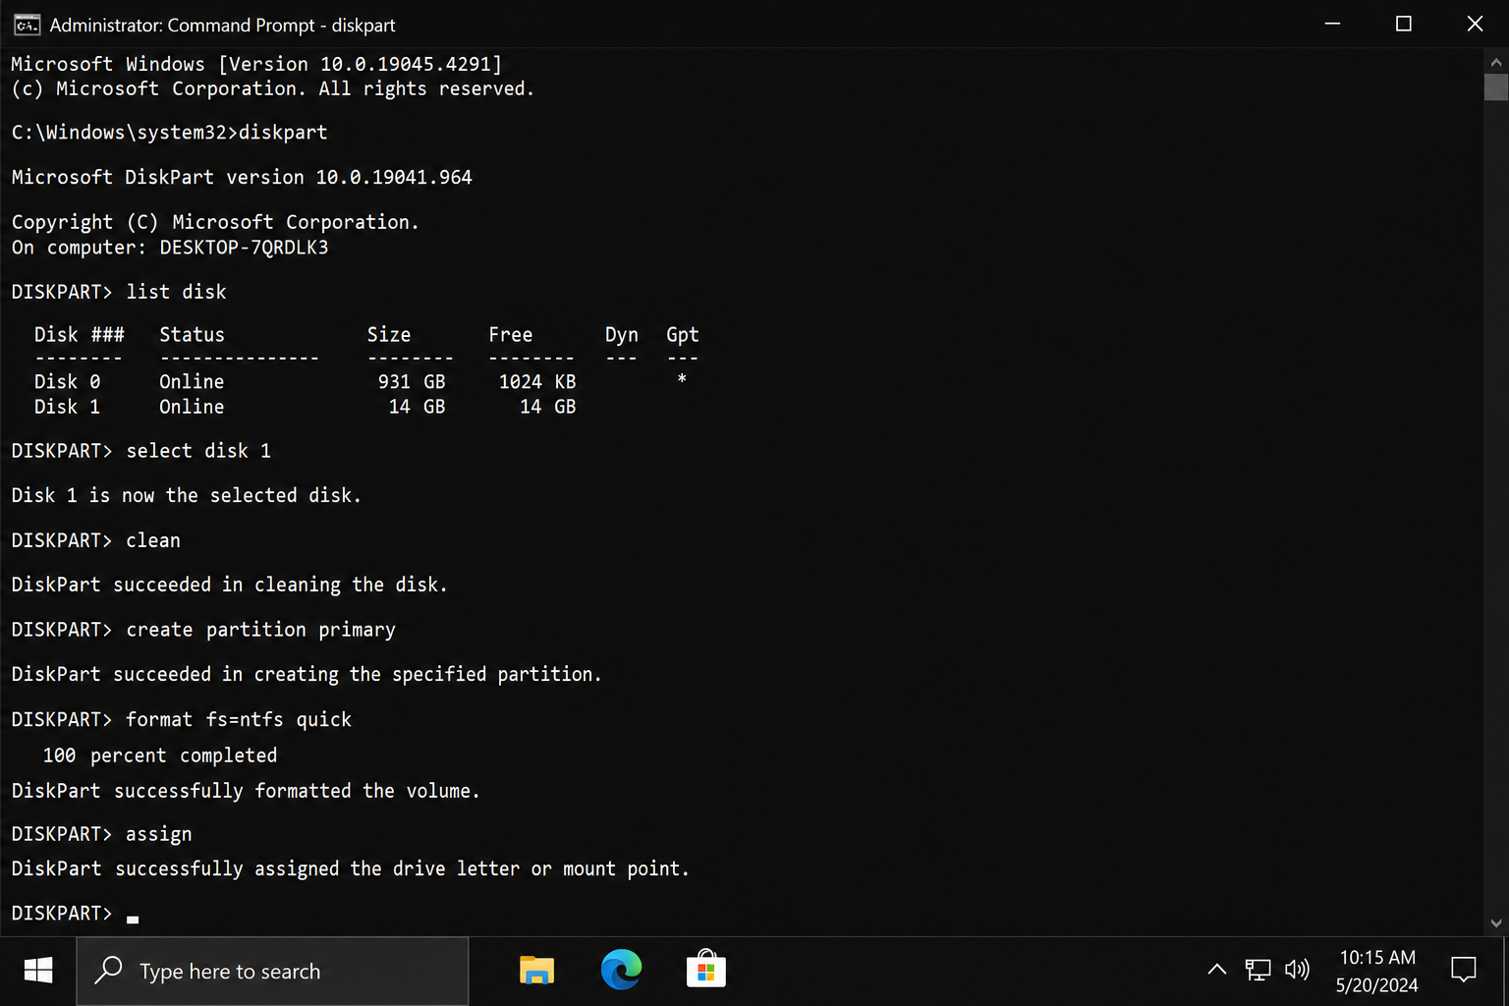This screenshot has width=1509, height=1006.
Task: Click the 'list disk' command text
Action: tap(176, 292)
